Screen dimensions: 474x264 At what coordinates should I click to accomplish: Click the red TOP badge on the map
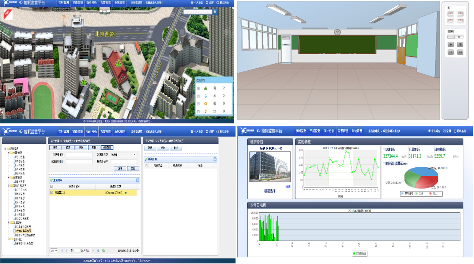click(7, 14)
